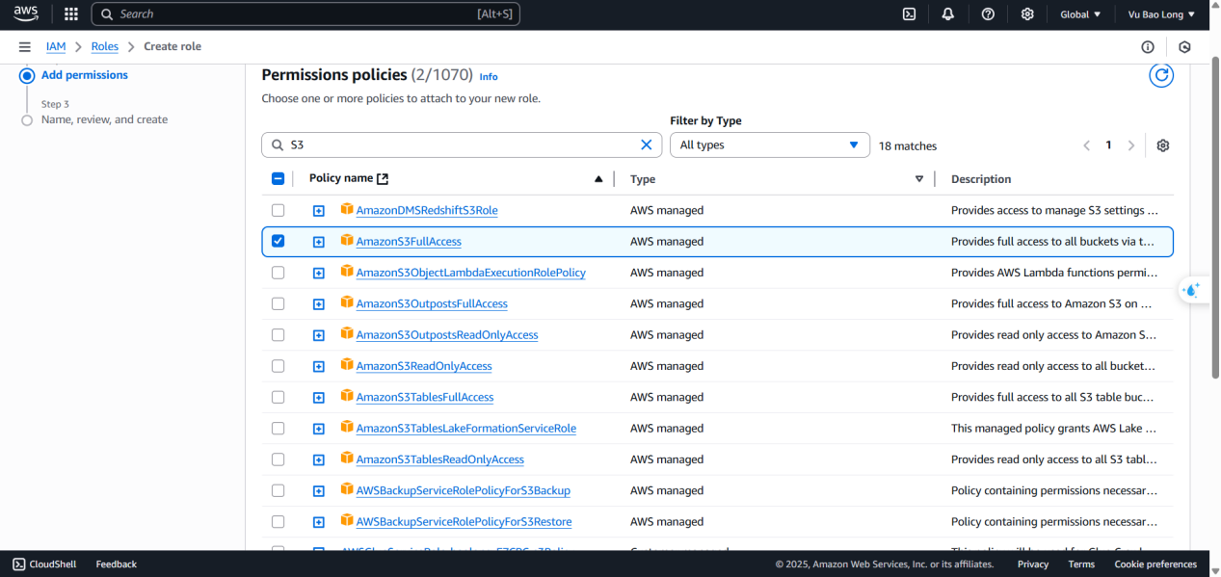This screenshot has height=577, width=1221.
Task: Click the page vertical scrollbar
Action: [x=1215, y=217]
